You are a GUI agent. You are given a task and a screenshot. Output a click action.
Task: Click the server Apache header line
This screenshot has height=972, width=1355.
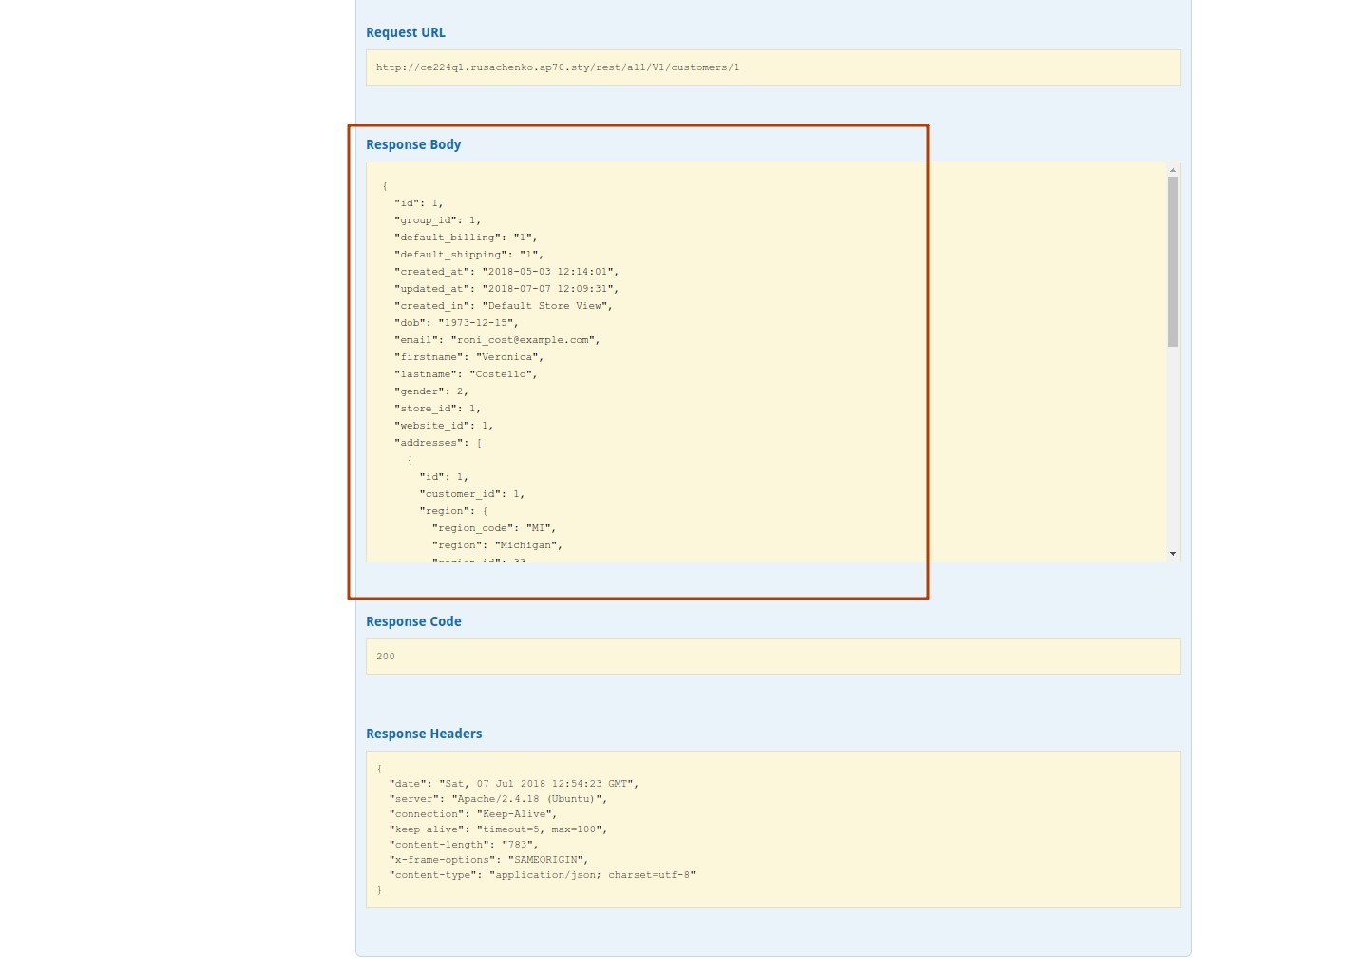pos(498,799)
